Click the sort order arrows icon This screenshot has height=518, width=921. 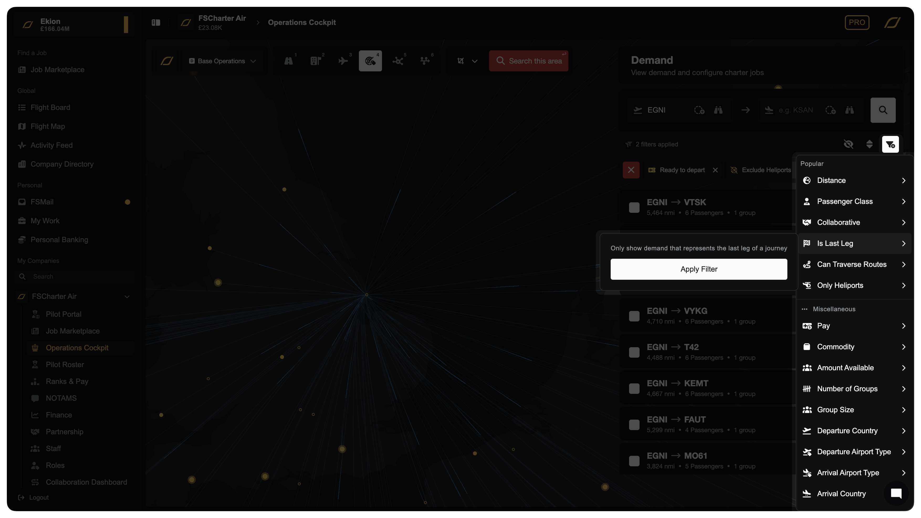[x=869, y=144]
